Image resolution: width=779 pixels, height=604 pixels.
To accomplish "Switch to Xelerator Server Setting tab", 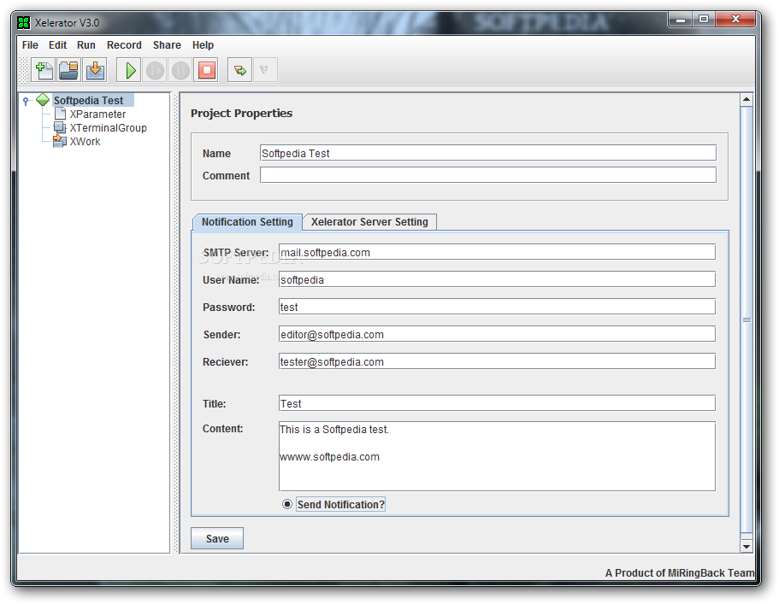I will point(369,222).
